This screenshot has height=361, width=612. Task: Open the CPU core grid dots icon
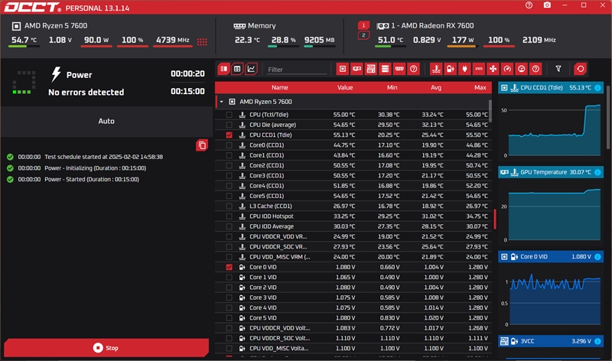click(x=202, y=42)
